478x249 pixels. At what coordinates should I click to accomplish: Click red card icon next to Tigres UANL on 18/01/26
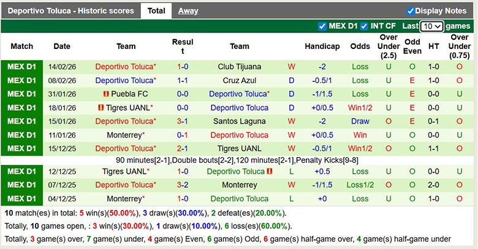(101, 108)
